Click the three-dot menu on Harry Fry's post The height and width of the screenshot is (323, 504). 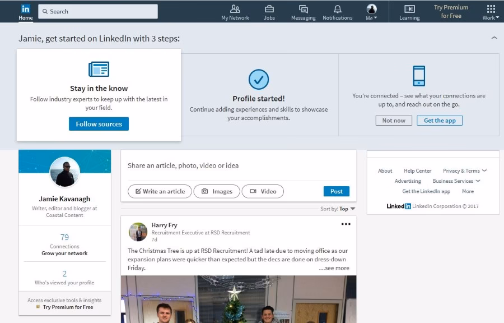tap(346, 224)
